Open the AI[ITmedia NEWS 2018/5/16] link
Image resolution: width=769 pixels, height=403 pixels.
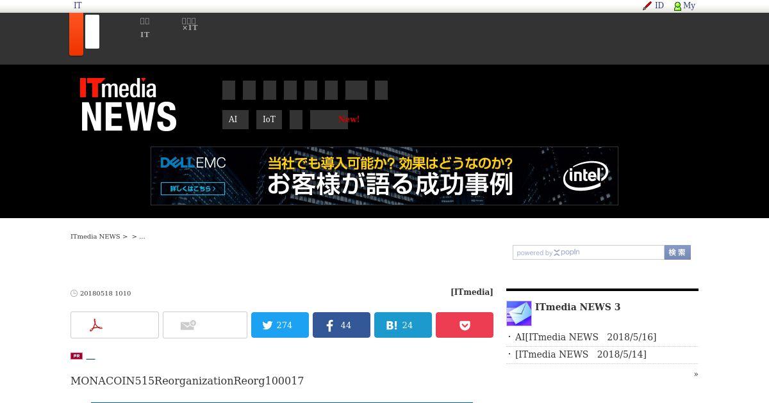585,337
